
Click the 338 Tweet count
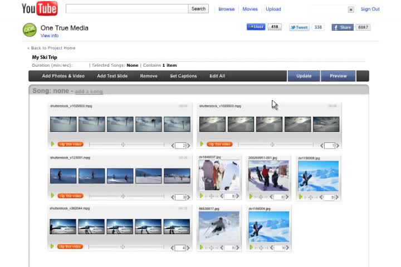point(318,27)
